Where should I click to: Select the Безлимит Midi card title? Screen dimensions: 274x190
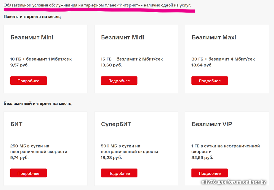123,37
